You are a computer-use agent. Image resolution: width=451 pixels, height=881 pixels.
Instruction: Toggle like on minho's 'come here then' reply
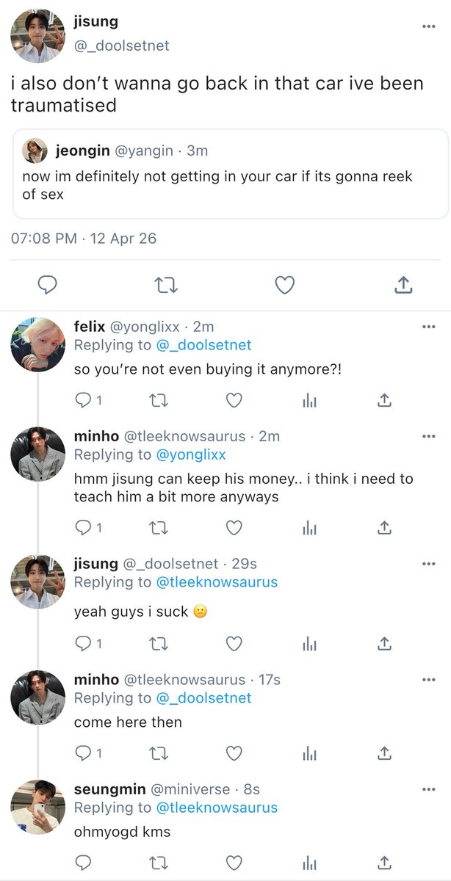coord(234,753)
